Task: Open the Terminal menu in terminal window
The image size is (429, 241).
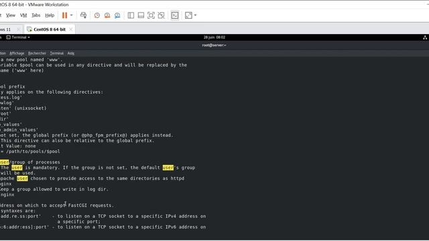Action: click(x=56, y=54)
